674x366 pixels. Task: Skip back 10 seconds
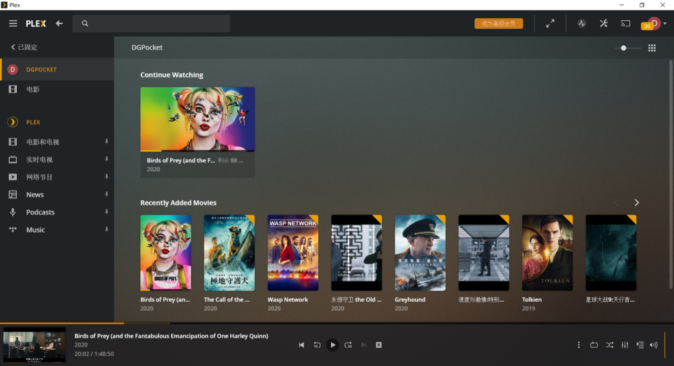click(317, 345)
